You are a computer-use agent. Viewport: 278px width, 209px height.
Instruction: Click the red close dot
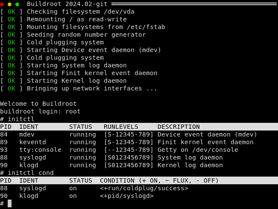[x=2, y=4]
